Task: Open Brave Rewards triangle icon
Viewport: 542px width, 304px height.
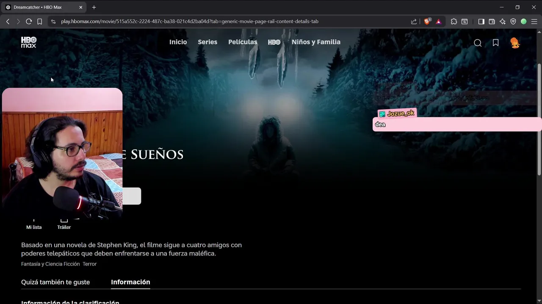Action: coord(438,22)
